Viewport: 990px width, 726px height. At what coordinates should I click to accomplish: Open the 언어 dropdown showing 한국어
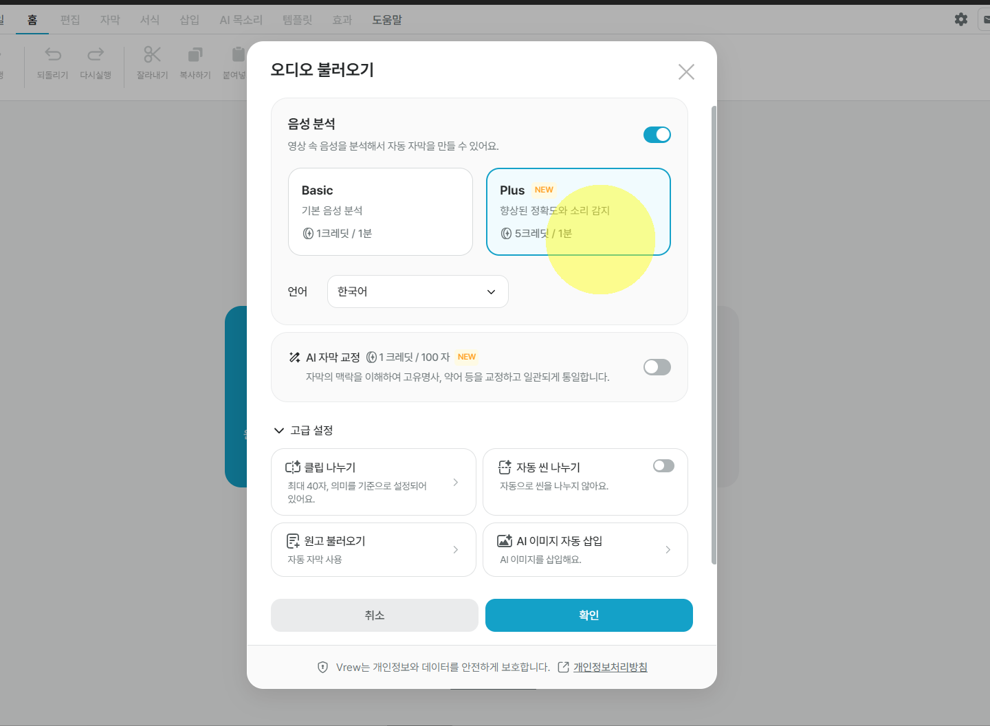[418, 291]
